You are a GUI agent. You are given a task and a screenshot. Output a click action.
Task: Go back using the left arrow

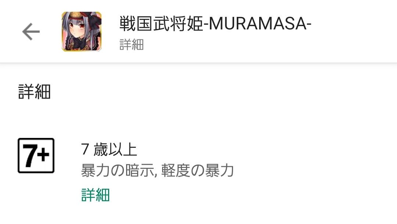tap(31, 32)
